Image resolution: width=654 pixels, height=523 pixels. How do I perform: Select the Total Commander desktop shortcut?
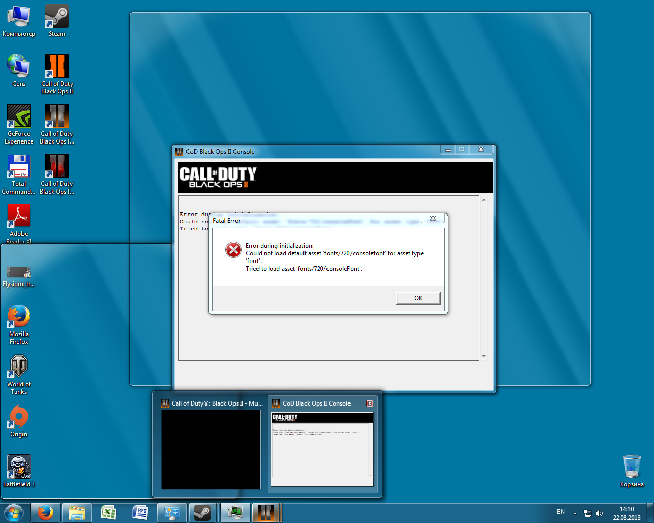[x=19, y=175]
